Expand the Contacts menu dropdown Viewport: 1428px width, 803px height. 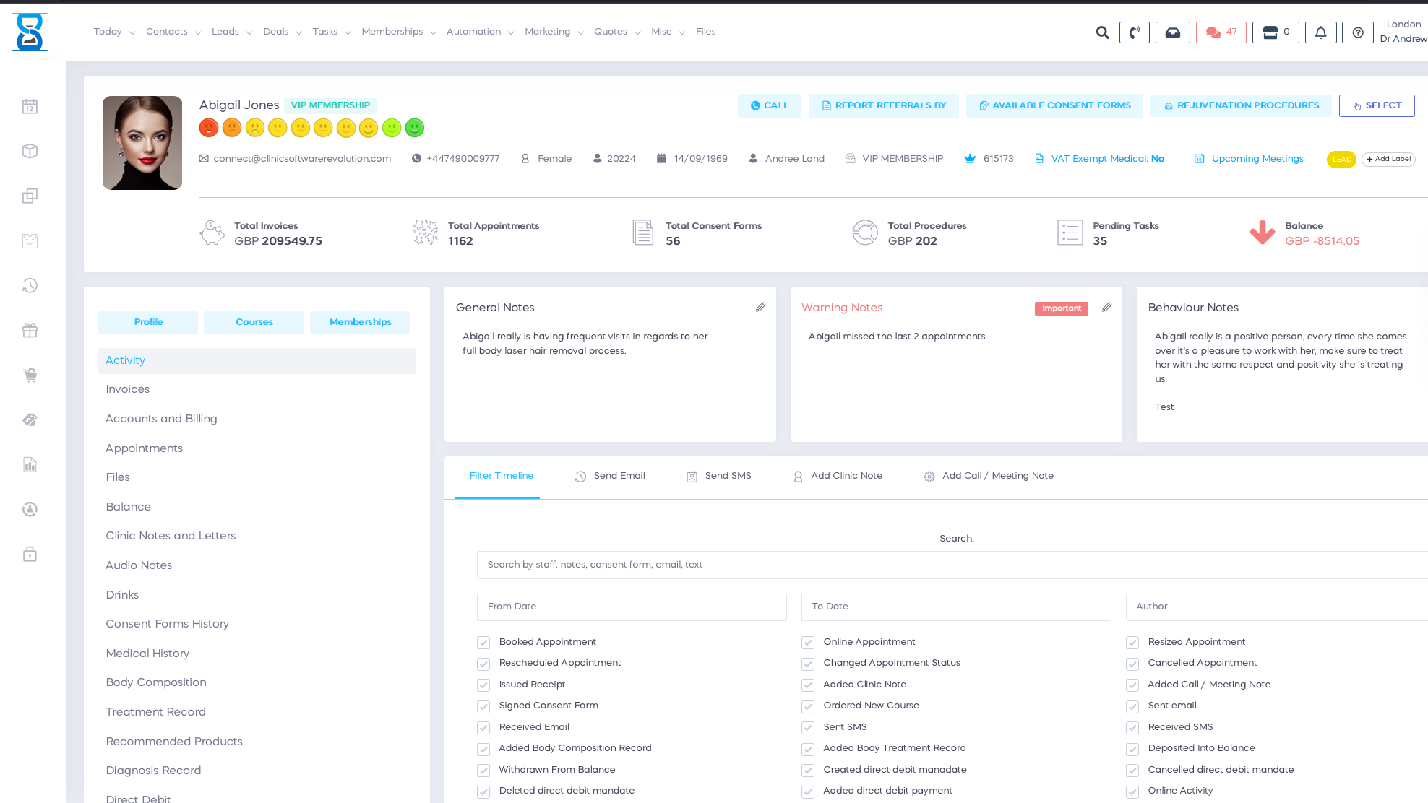point(173,32)
